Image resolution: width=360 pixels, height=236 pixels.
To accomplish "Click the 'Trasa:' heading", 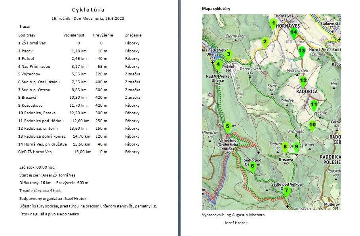I will 25,27.
